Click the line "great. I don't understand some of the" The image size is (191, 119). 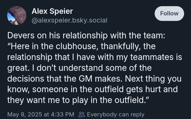79,68
